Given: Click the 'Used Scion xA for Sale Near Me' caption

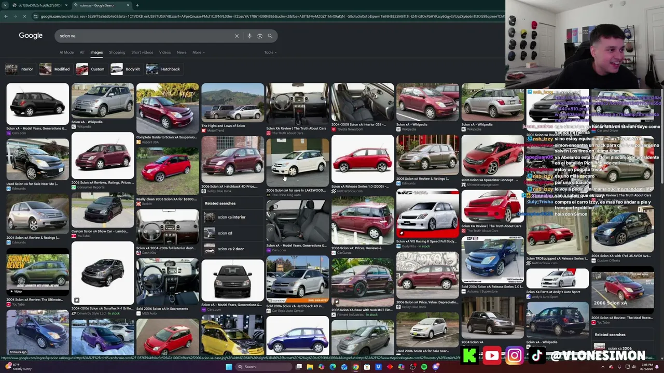Looking at the screenshot, I should pyautogui.click(x=32, y=184).
